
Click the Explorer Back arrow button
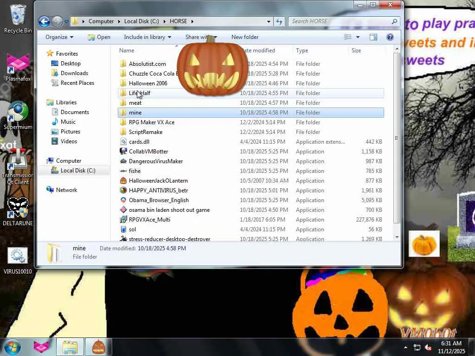pyautogui.click(x=44, y=21)
